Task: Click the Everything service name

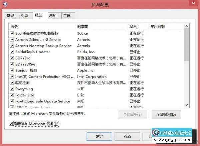Action: [24, 89]
